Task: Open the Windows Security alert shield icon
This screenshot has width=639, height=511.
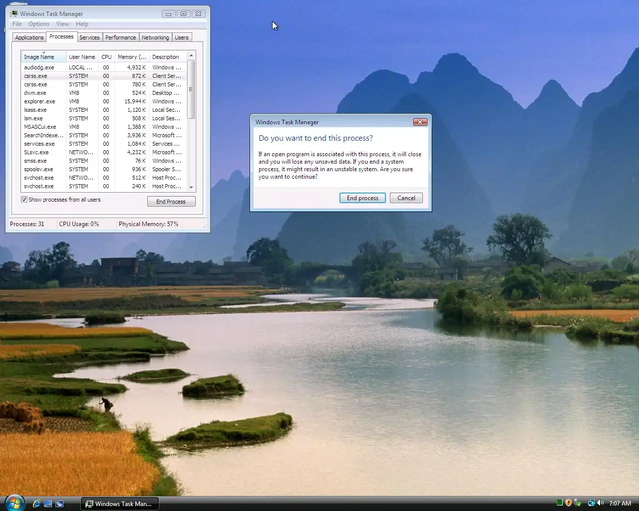Action: [568, 503]
